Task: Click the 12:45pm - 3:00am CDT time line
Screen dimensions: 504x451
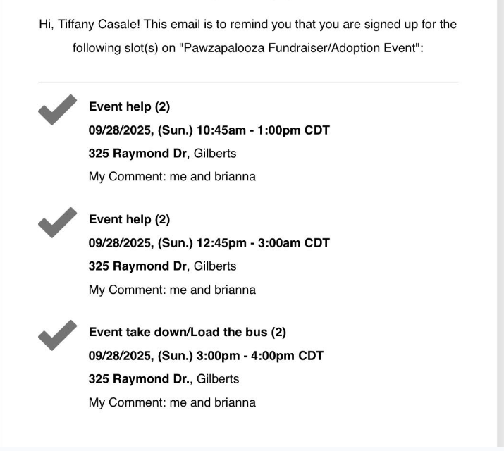Action: pyautogui.click(x=209, y=243)
